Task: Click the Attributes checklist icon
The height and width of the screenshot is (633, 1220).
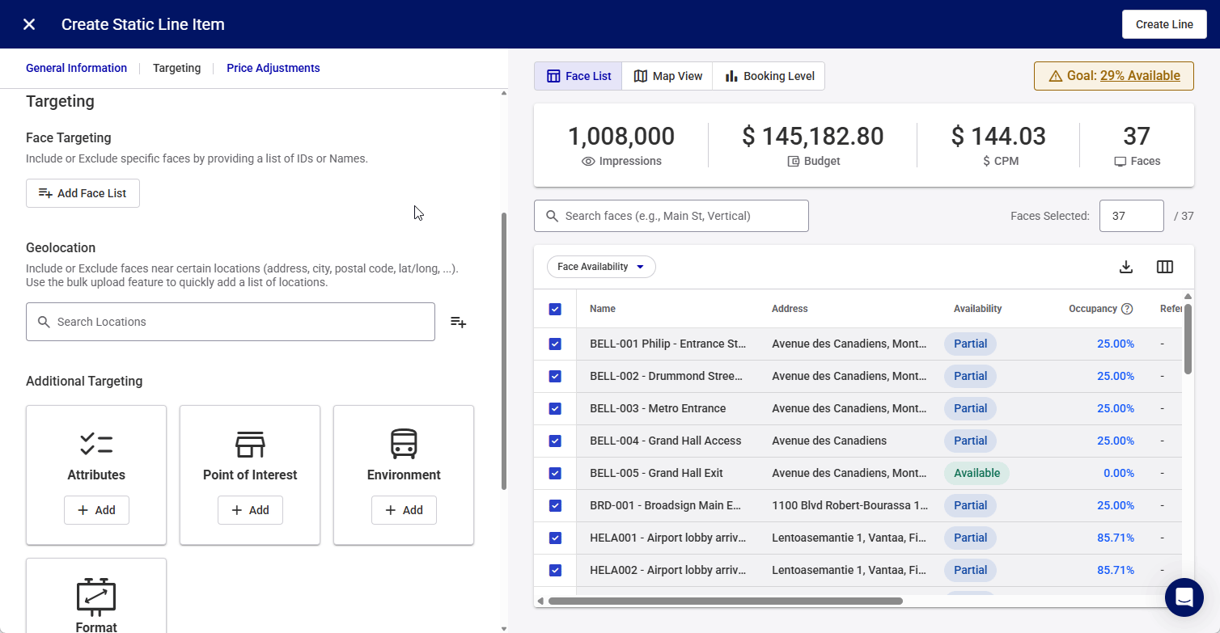Action: [x=96, y=443]
